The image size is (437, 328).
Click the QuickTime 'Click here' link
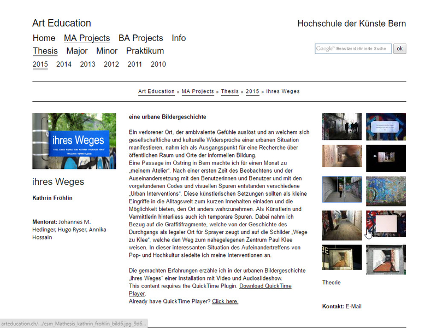225,301
